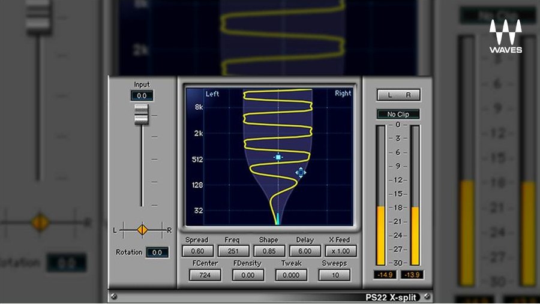Click the Right label in the graph
Viewport: 540px width, 304px height.
[343, 94]
